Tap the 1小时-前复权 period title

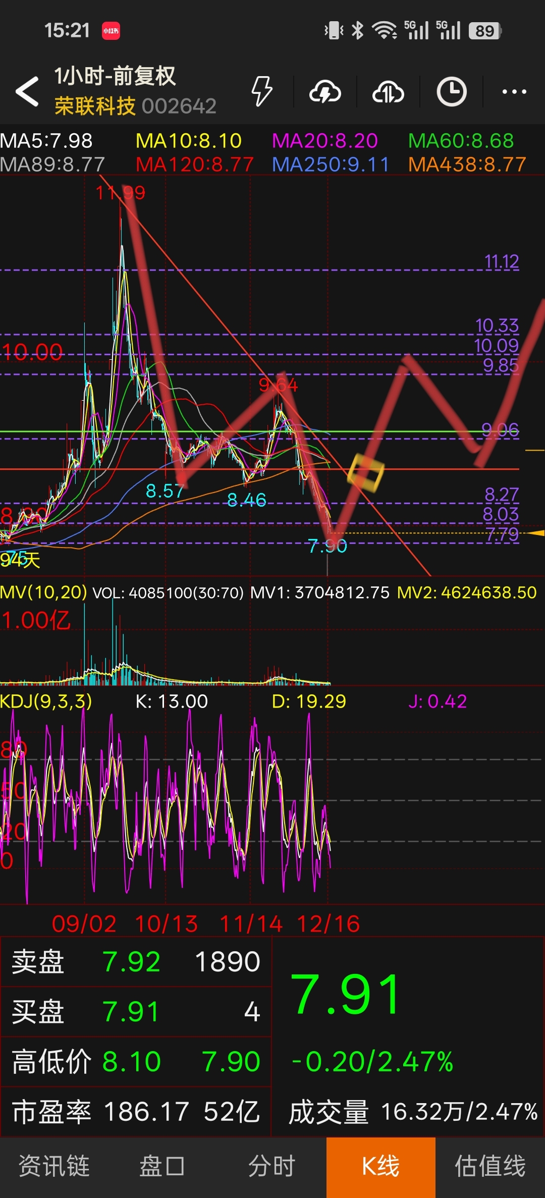[x=115, y=76]
